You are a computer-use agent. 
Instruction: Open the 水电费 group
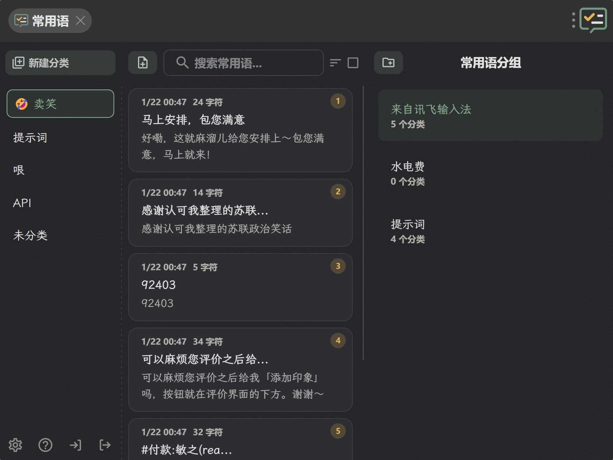pos(490,173)
